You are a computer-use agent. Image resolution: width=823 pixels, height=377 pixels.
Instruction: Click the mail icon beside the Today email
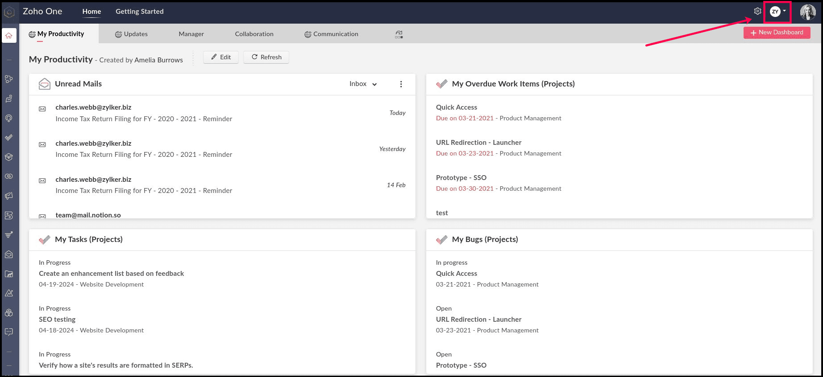[x=42, y=109]
